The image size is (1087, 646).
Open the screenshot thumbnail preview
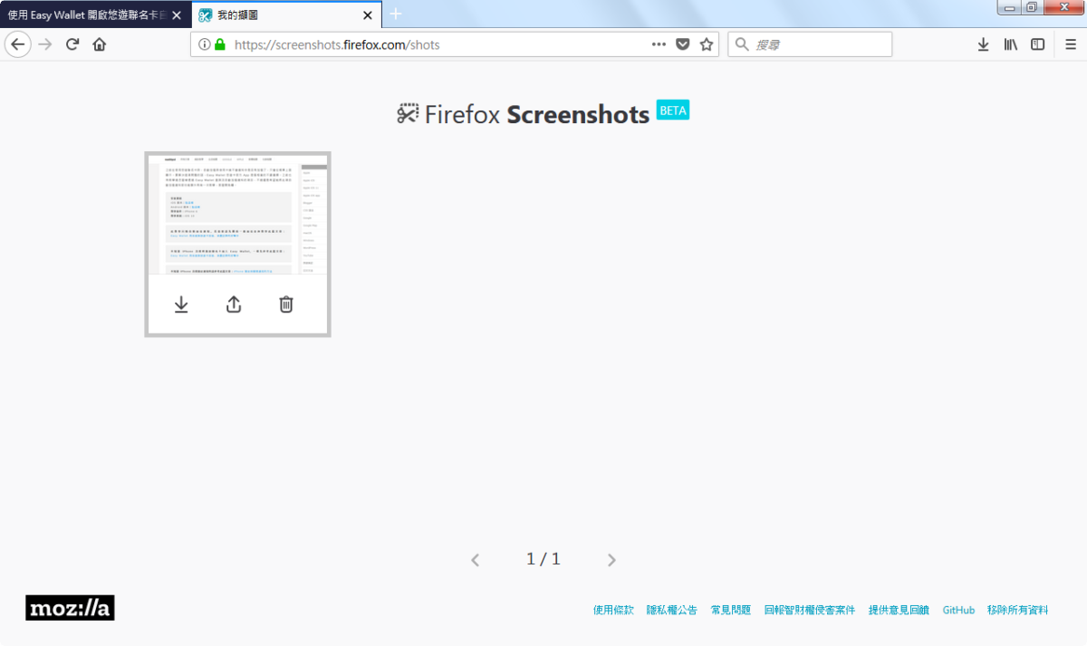(237, 214)
